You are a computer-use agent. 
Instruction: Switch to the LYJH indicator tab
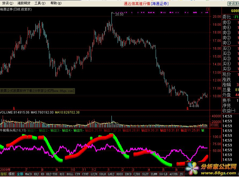(94, 174)
